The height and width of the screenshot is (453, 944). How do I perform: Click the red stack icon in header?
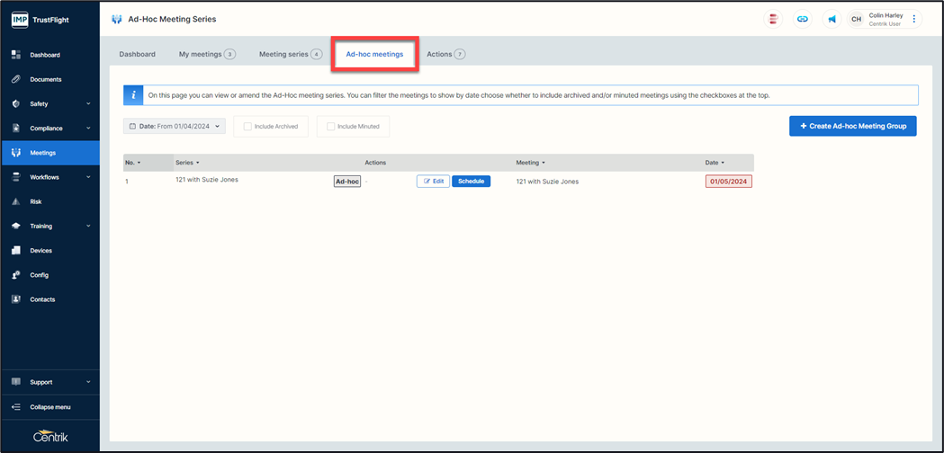[x=773, y=19]
